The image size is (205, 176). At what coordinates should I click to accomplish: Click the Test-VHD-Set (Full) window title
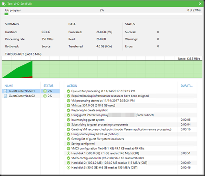[20, 4]
